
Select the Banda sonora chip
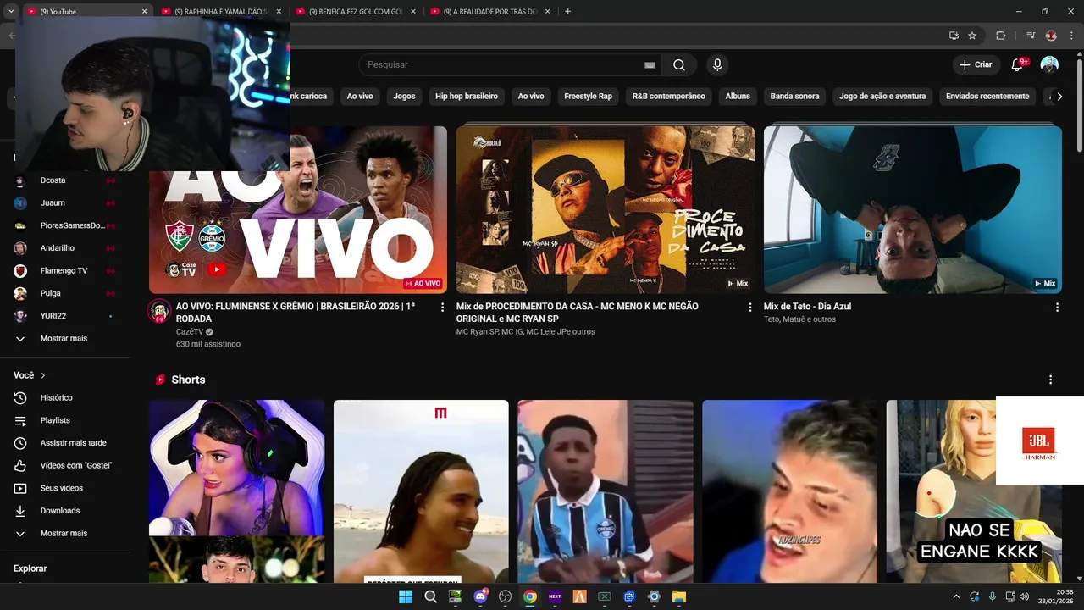pos(794,97)
